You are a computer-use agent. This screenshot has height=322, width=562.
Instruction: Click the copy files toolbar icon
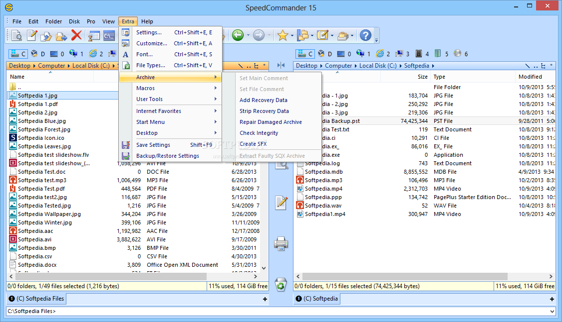tap(46, 35)
